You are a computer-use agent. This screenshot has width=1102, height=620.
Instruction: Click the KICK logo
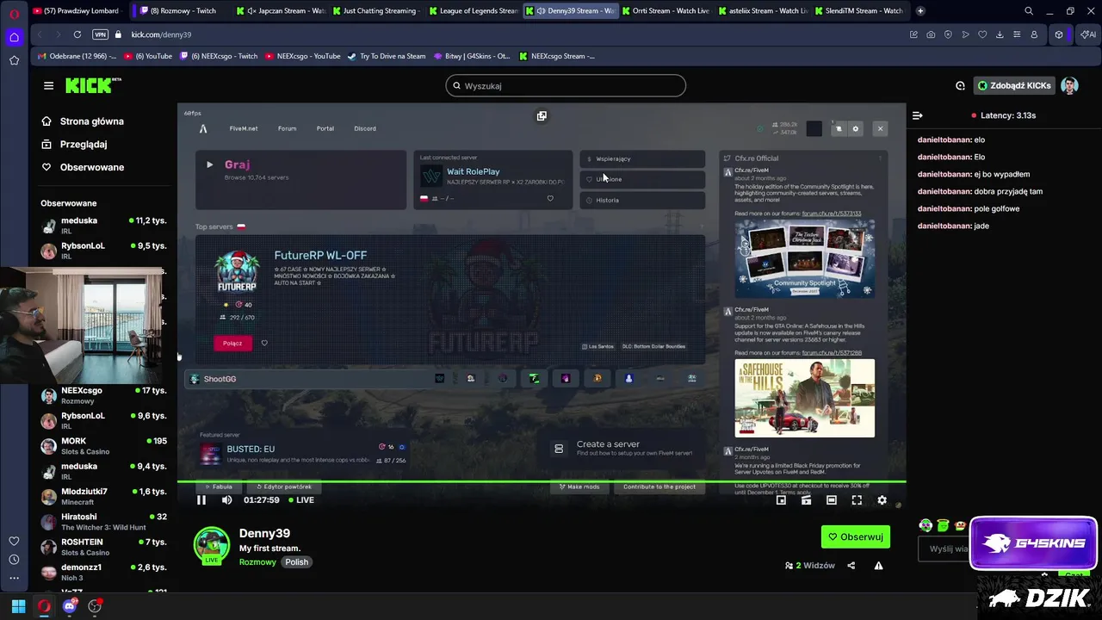pos(93,85)
